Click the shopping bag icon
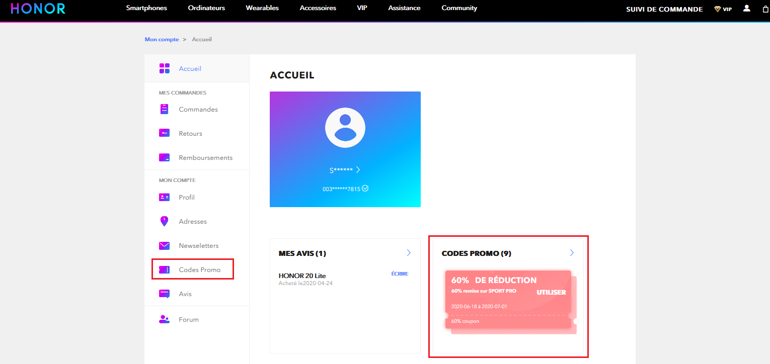Viewport: 770px width, 364px height. pos(765,9)
